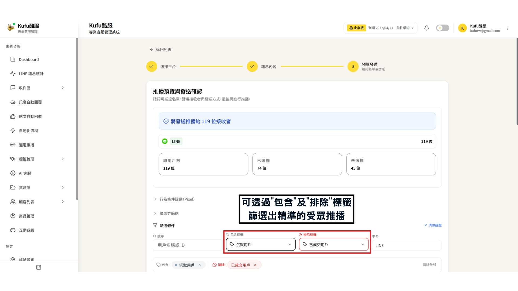Click 前往續約 renewal link
The width and height of the screenshot is (518, 291).
[405, 28]
